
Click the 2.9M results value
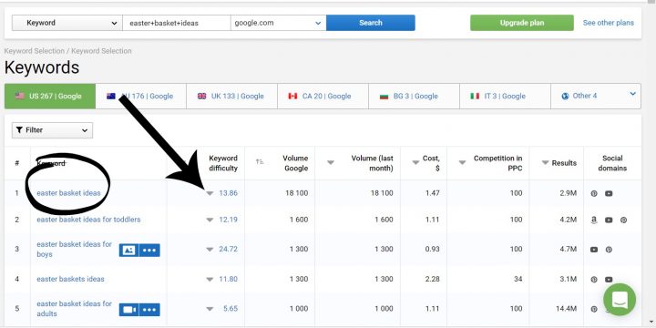tap(569, 193)
